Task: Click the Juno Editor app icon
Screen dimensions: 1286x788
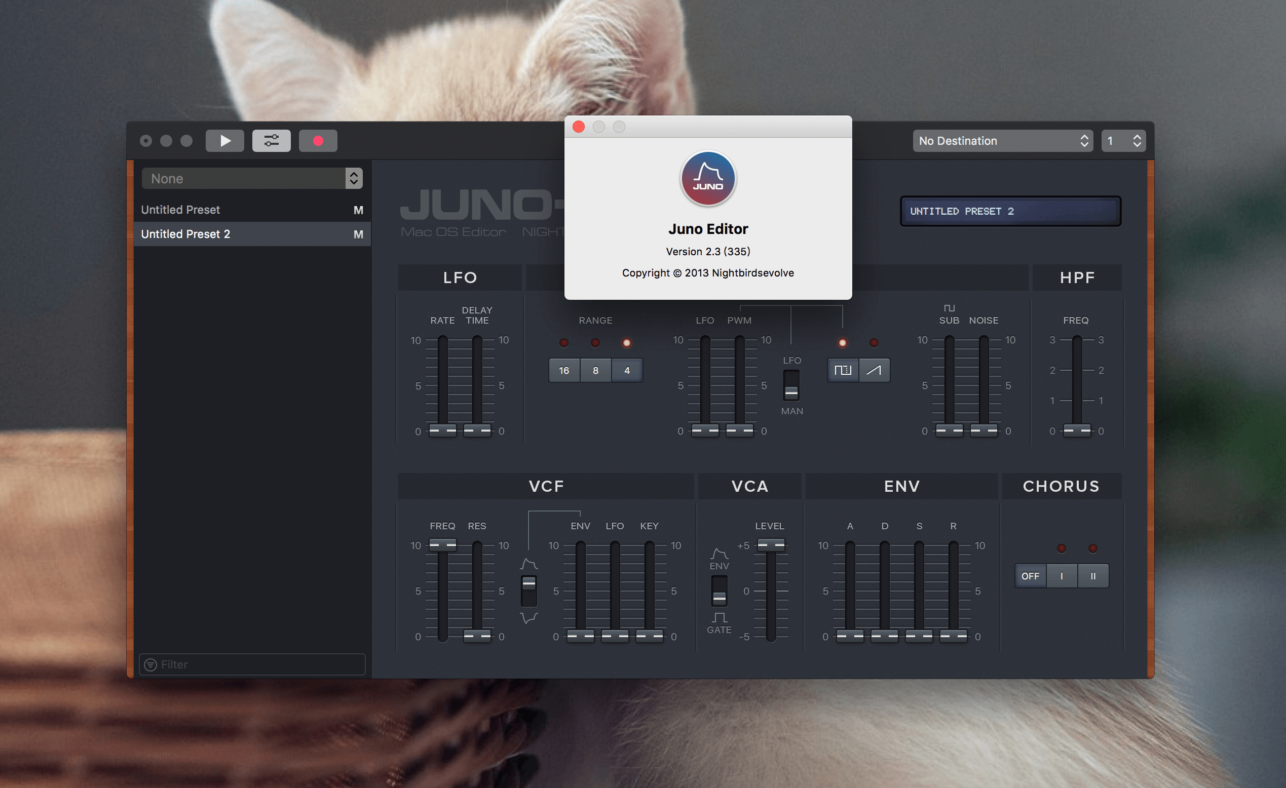Action: pyautogui.click(x=708, y=178)
